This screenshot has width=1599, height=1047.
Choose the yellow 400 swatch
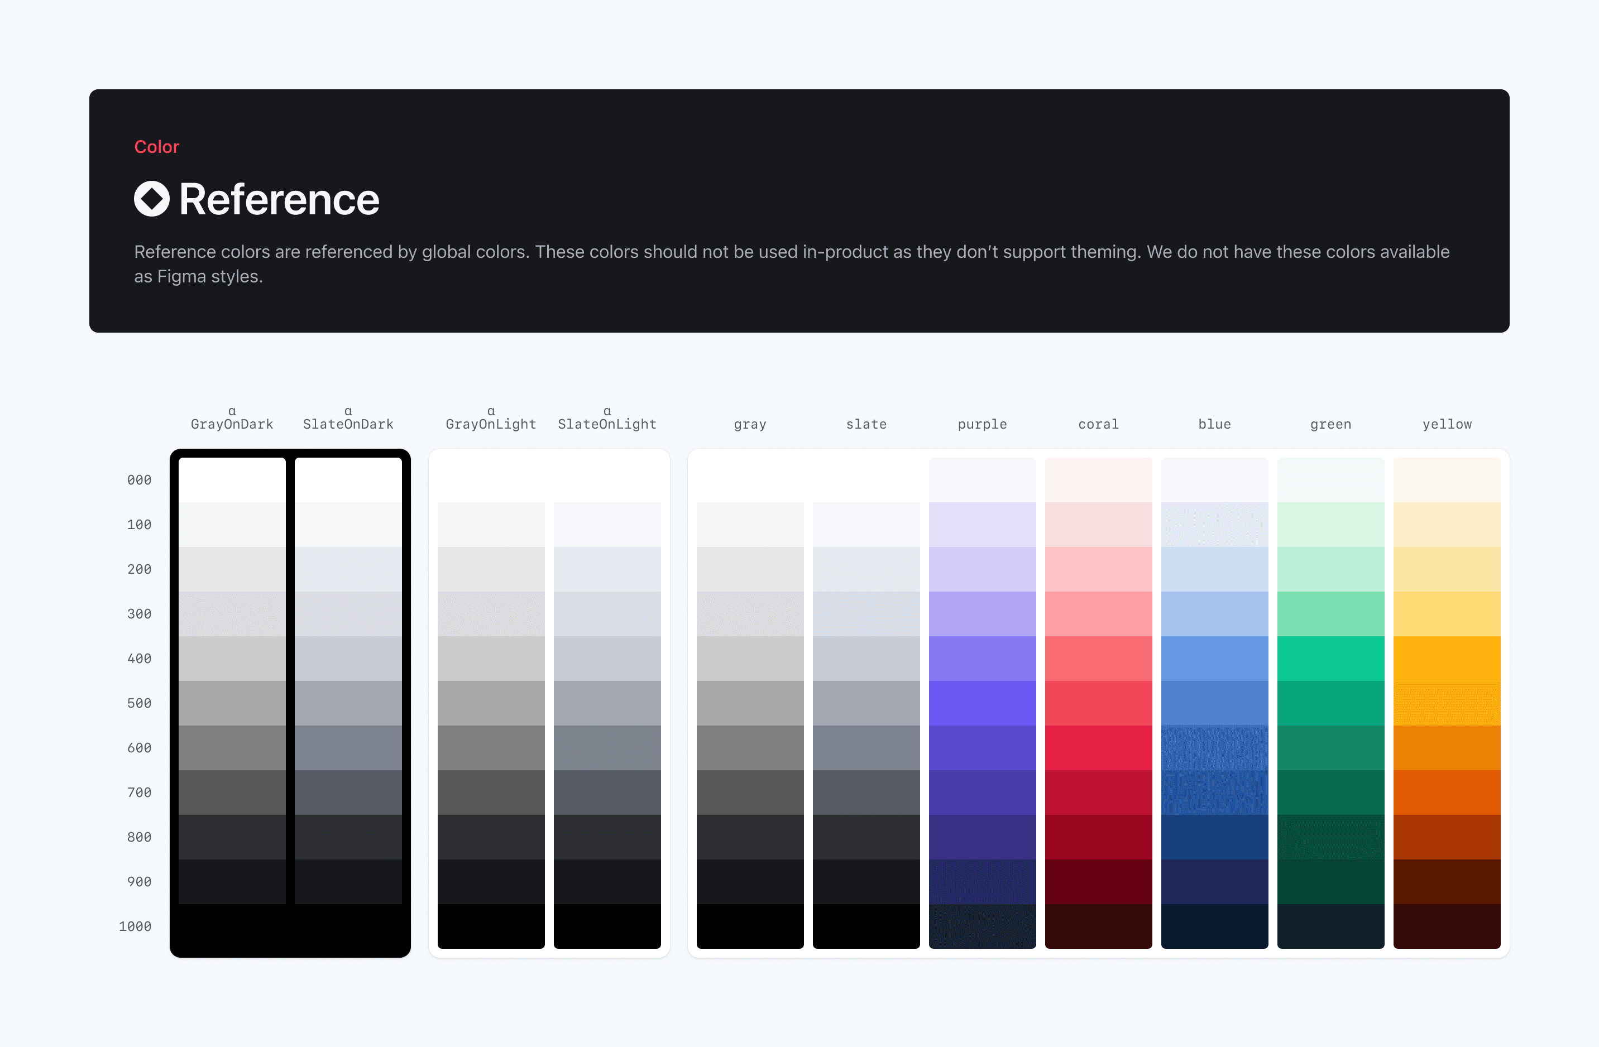[x=1447, y=658]
